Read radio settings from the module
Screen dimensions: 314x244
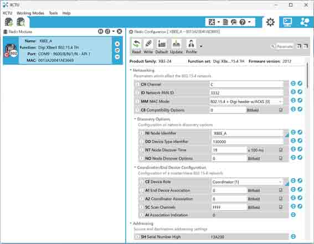pyautogui.click(x=136, y=46)
